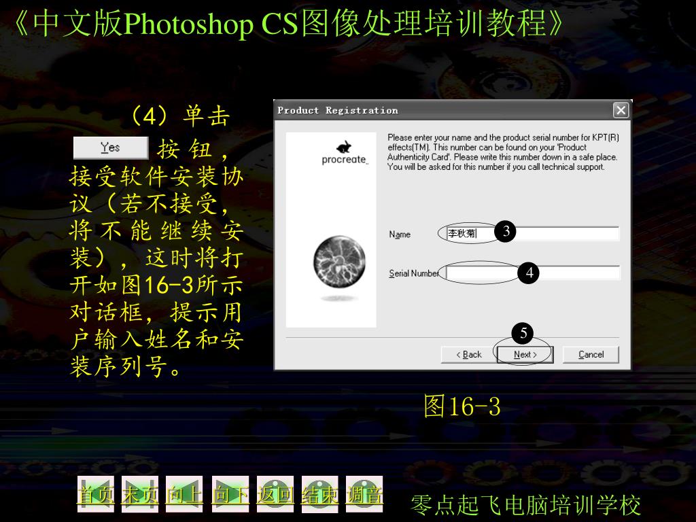The width and height of the screenshot is (696, 522).
Task: Click the slide title 中文版Photoshop CS图像处理培训教程
Action: [289, 23]
